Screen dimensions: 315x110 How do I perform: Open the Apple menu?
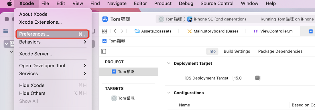pyautogui.click(x=9, y=3)
